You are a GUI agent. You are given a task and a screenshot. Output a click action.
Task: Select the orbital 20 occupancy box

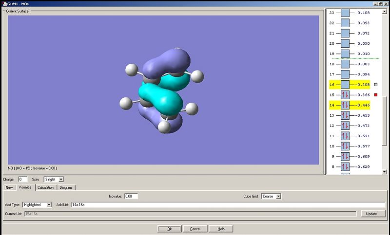[345, 43]
